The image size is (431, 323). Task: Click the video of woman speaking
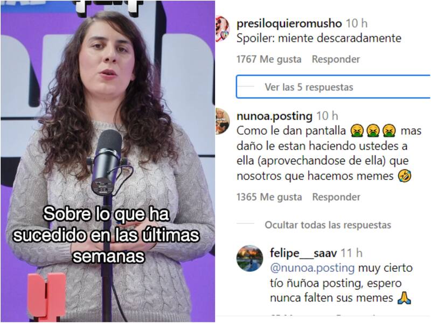pyautogui.click(x=107, y=161)
